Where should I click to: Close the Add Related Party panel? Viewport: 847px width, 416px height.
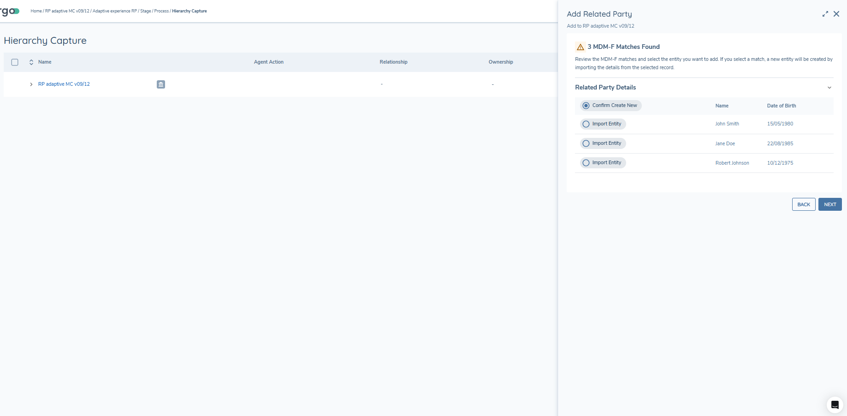(836, 14)
